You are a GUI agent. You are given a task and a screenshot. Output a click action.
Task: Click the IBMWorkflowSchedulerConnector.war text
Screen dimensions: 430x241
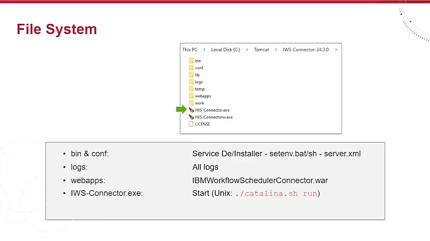(x=260, y=181)
